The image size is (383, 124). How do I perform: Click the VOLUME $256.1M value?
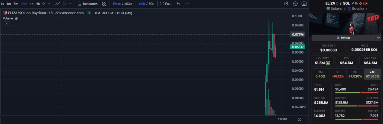(321, 103)
